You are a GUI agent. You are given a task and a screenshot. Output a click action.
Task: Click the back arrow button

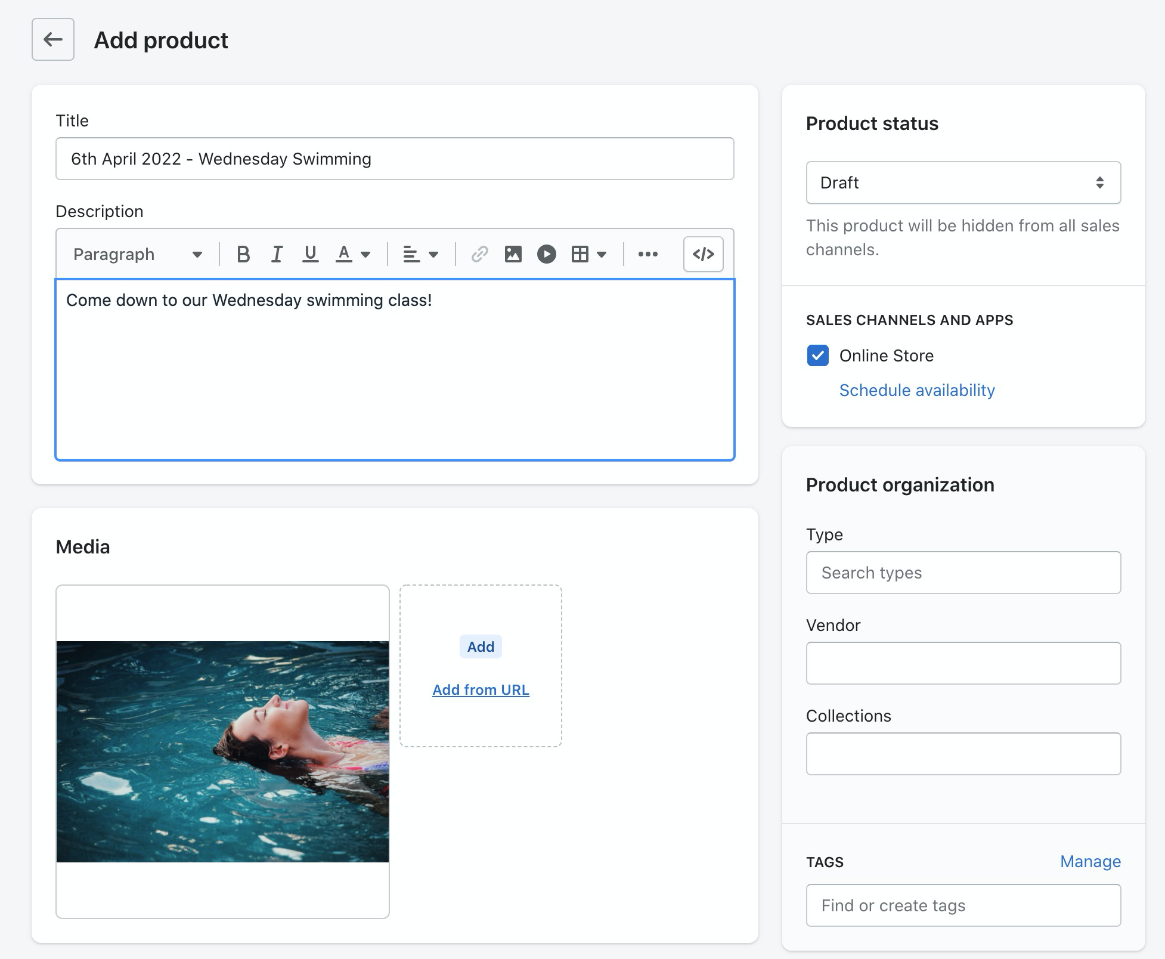pyautogui.click(x=53, y=39)
